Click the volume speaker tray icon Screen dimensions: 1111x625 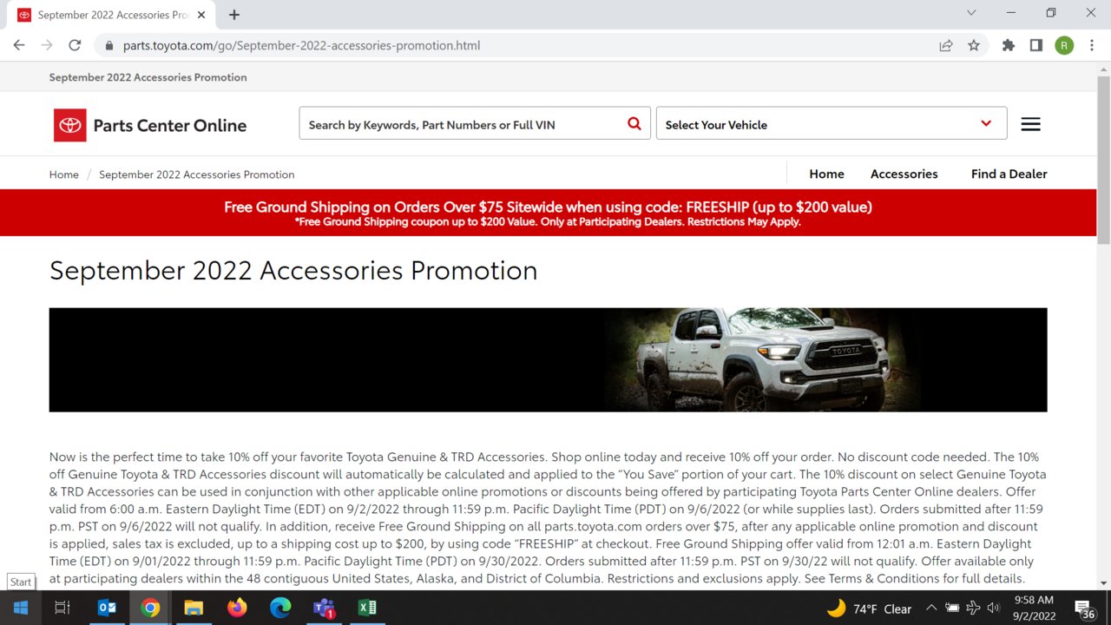(993, 609)
